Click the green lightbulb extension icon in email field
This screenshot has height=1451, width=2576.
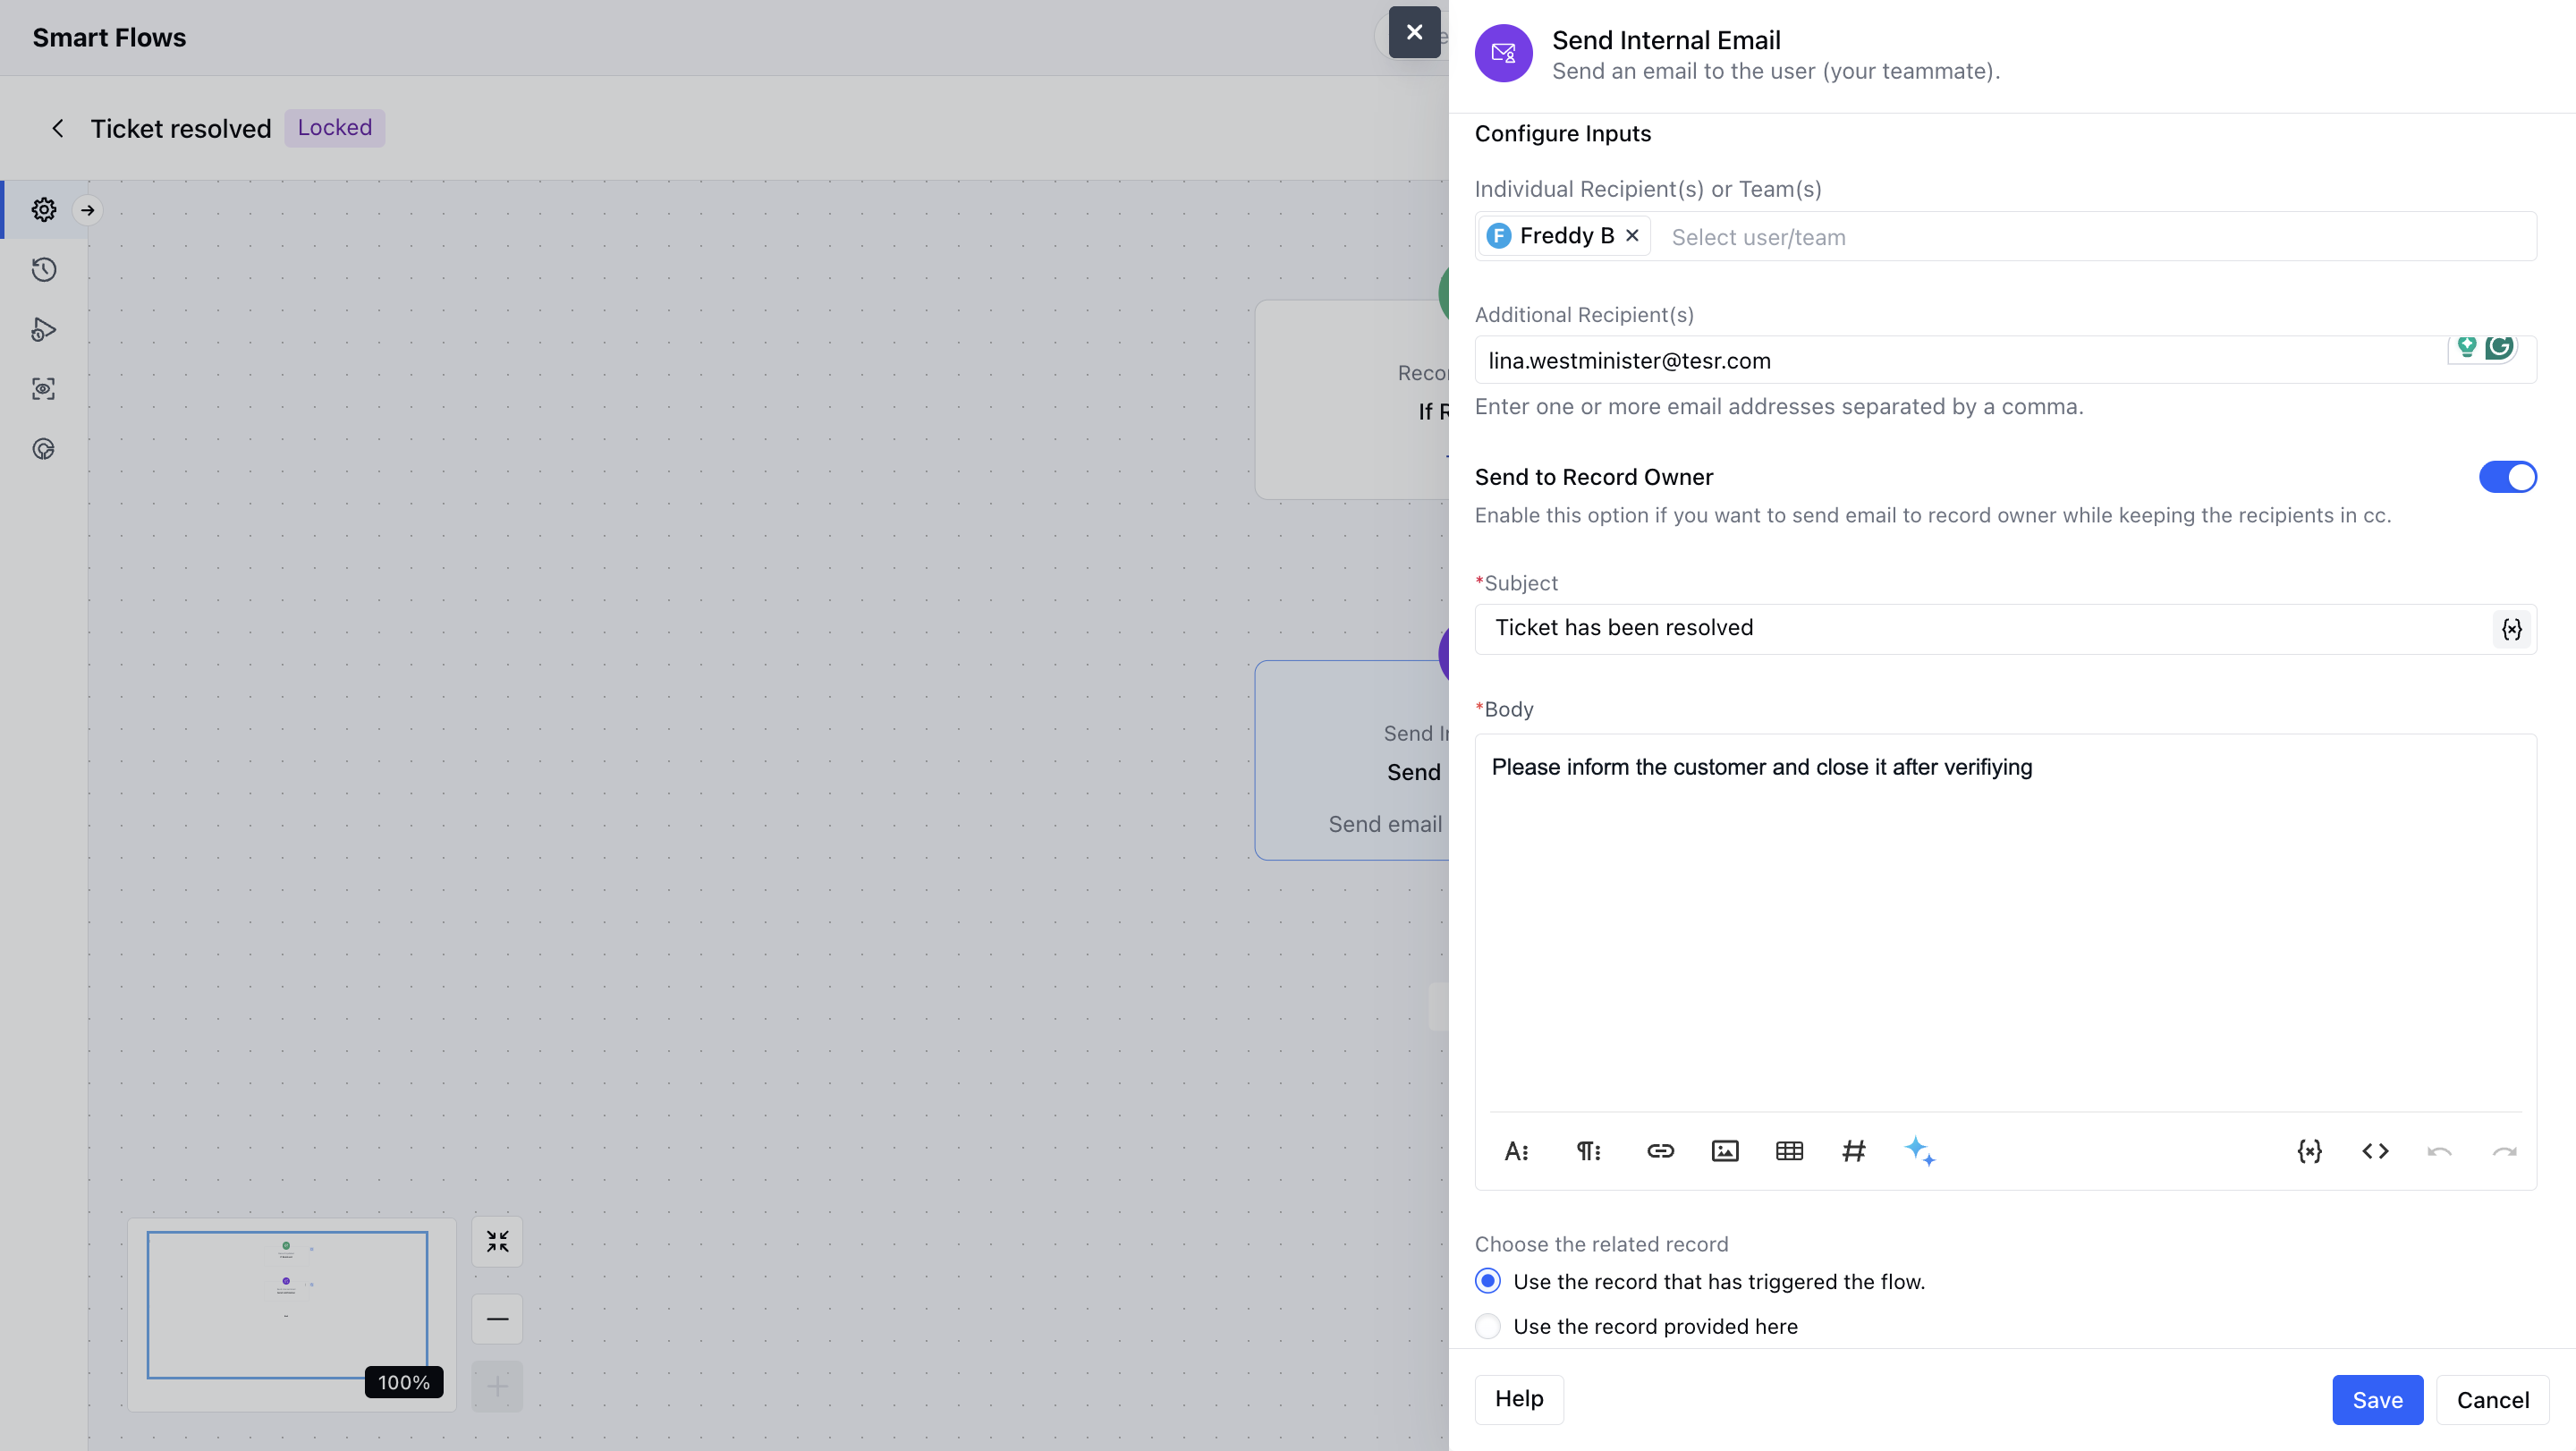(x=2466, y=346)
